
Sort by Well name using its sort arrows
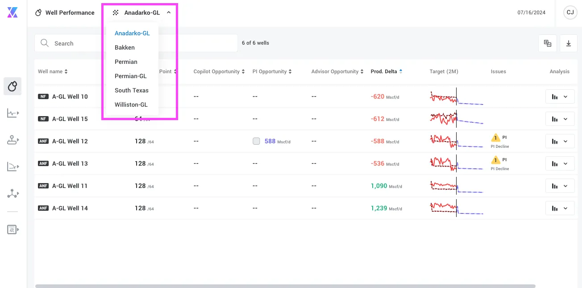point(66,71)
